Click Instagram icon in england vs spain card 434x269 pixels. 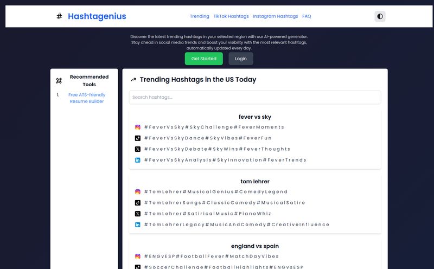click(x=138, y=257)
